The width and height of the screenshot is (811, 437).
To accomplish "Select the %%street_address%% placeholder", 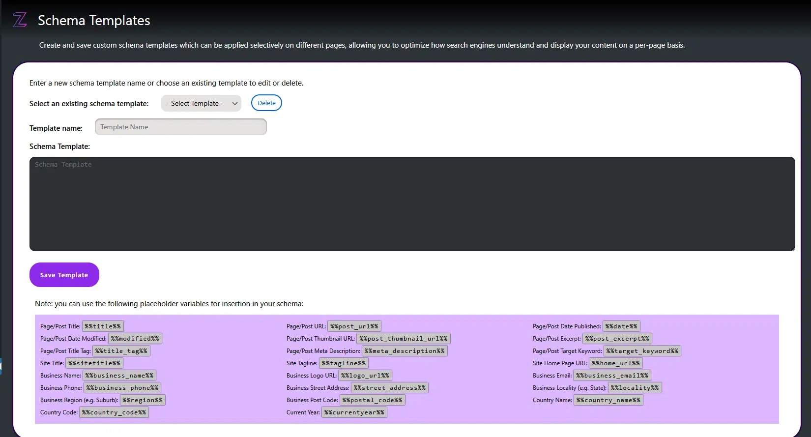I will coord(390,388).
